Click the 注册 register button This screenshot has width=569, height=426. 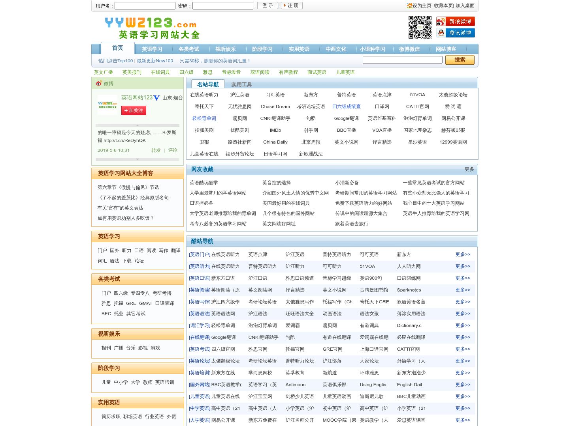coord(292,6)
